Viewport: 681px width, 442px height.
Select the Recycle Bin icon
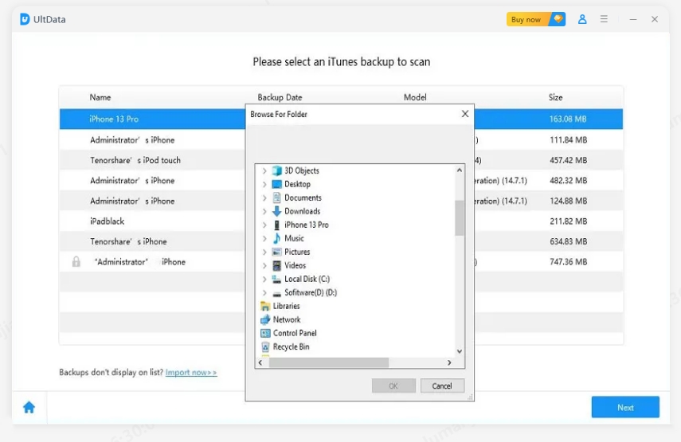[265, 346]
